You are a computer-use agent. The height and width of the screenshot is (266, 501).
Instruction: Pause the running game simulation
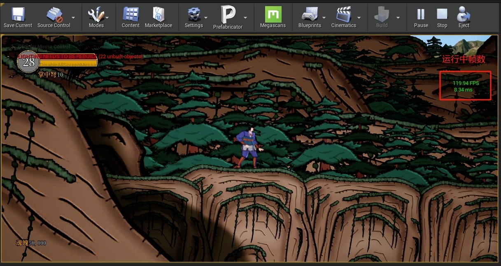point(421,14)
